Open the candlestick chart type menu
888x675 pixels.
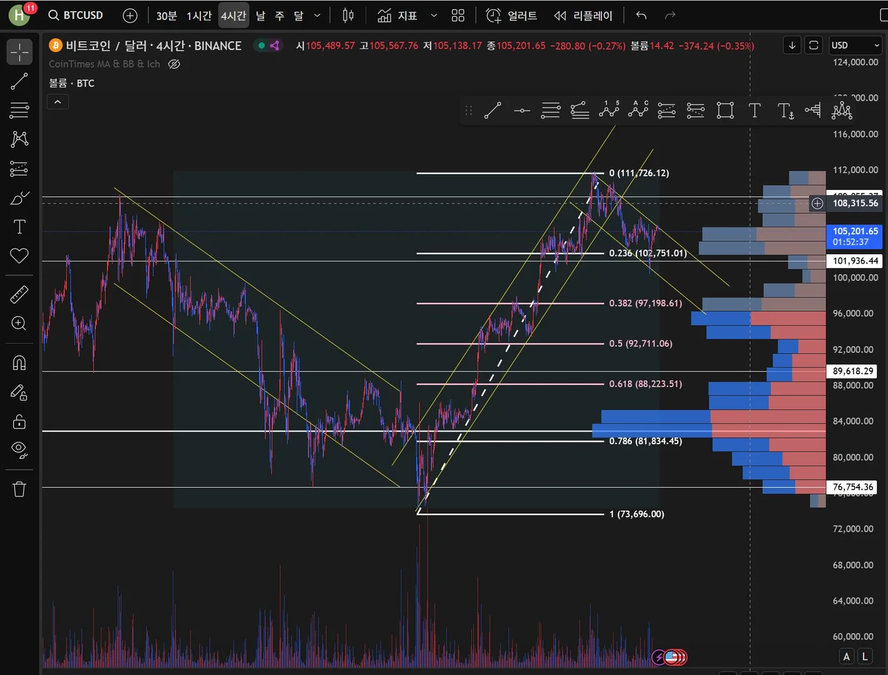point(348,16)
